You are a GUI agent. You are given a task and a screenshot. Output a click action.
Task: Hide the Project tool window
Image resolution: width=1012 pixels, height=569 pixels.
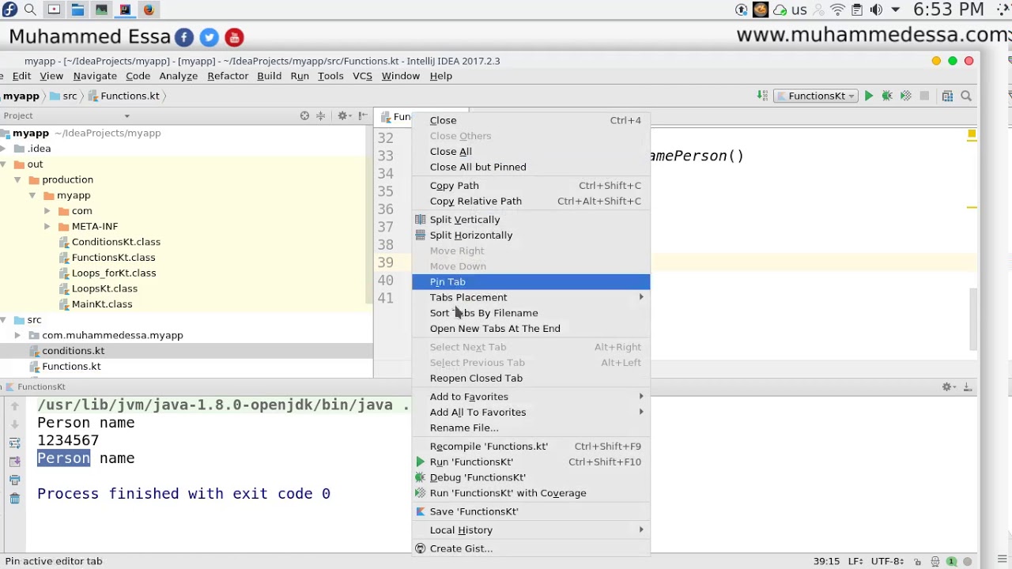click(x=363, y=115)
